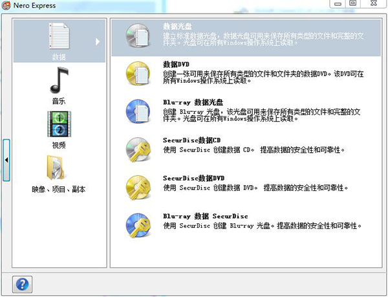The height and width of the screenshot is (297, 388).
Task: Click the 数据DVD gold disc icon
Action: coord(138,74)
